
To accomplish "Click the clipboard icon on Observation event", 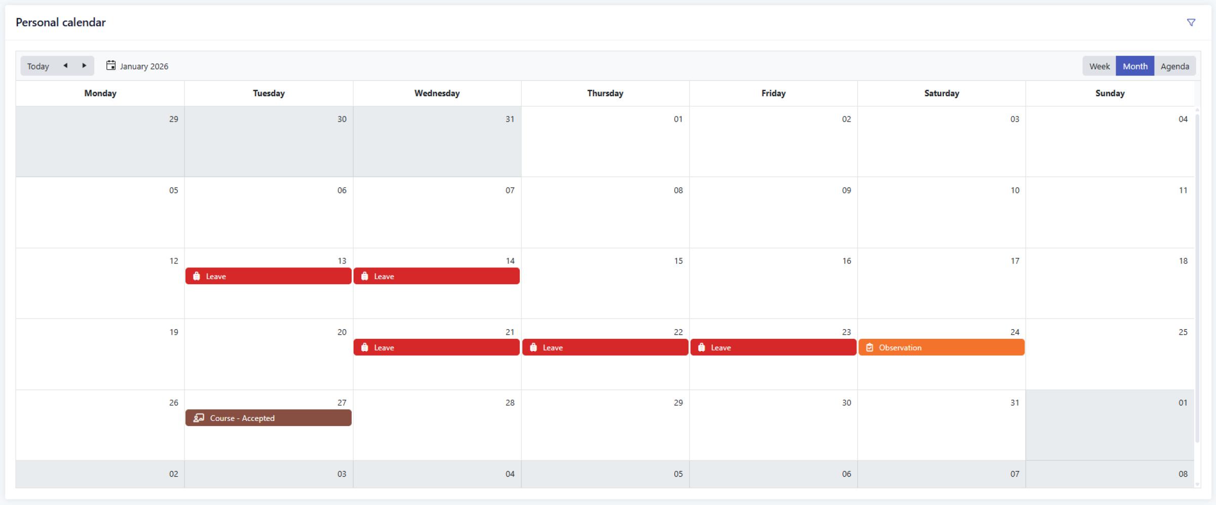I will (869, 347).
